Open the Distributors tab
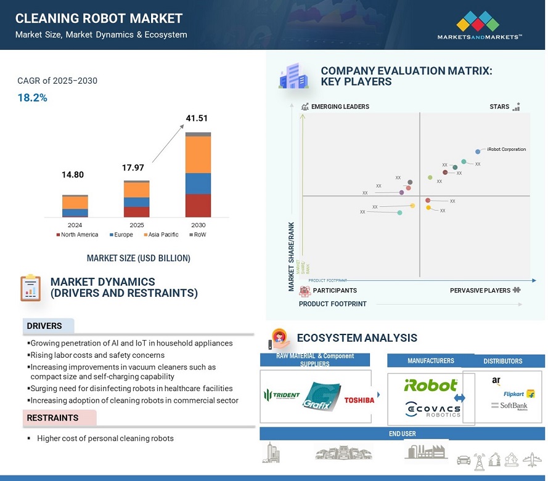The height and width of the screenshot is (481, 548). 502,361
